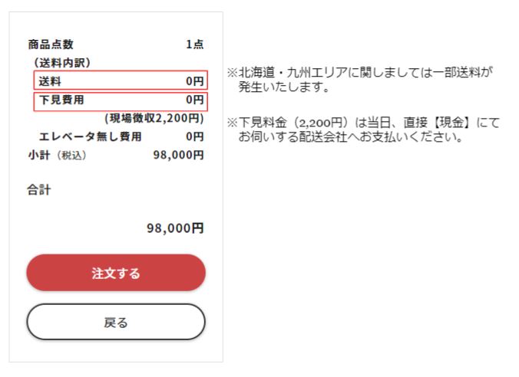The height and width of the screenshot is (377, 519).
Task: Click the 商品点数 label
Action: (x=51, y=44)
